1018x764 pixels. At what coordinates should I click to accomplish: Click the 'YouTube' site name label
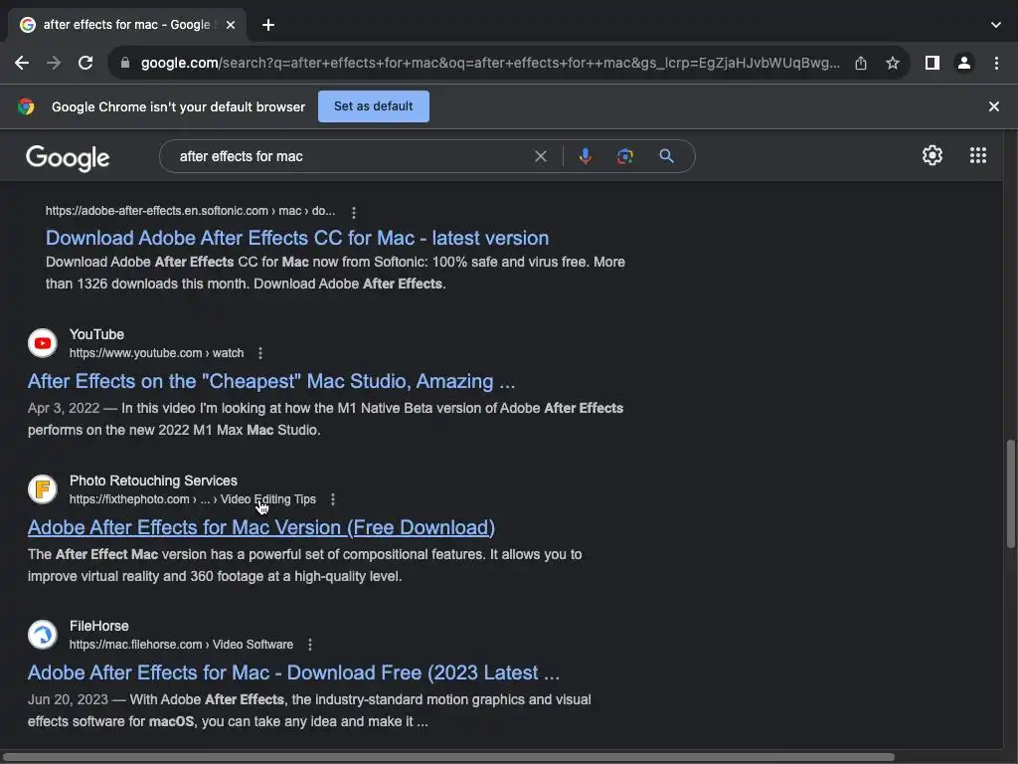click(96, 334)
